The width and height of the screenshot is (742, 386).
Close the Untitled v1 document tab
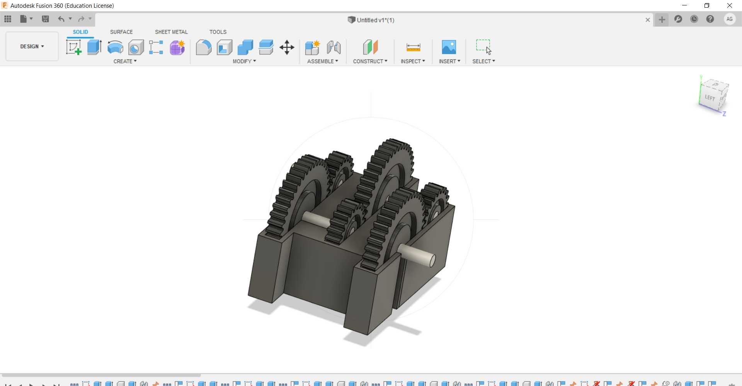(x=648, y=20)
